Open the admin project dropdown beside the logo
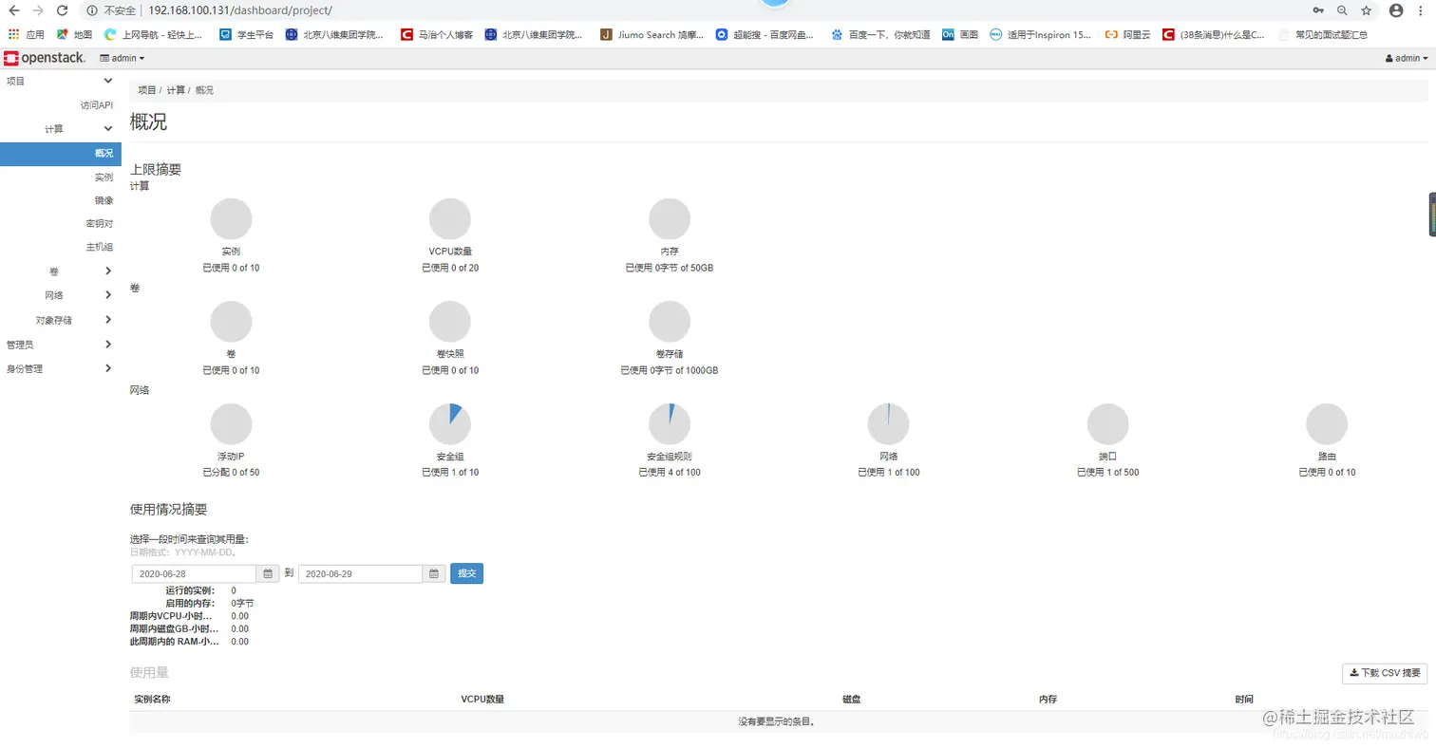Viewport: 1436px width, 748px height. pyautogui.click(x=123, y=58)
